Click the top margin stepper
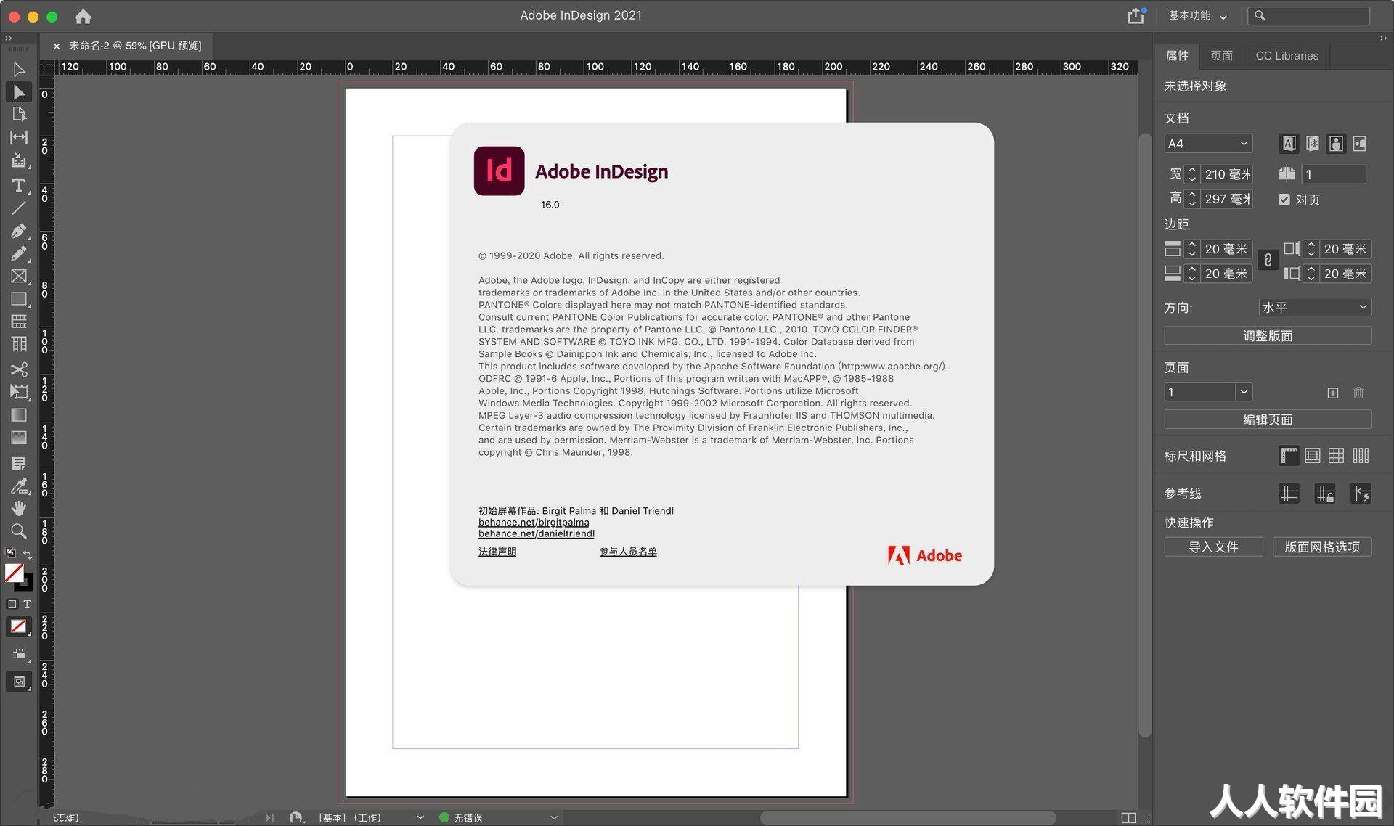 pyautogui.click(x=1191, y=250)
